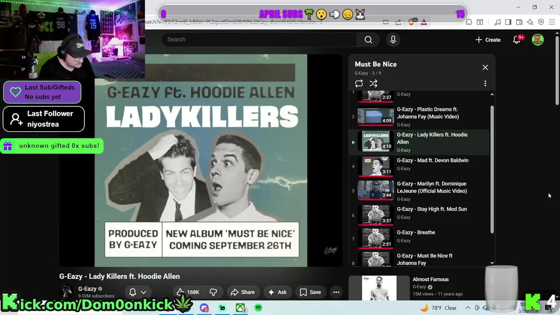
Task: Click the Create button
Action: pyautogui.click(x=488, y=39)
